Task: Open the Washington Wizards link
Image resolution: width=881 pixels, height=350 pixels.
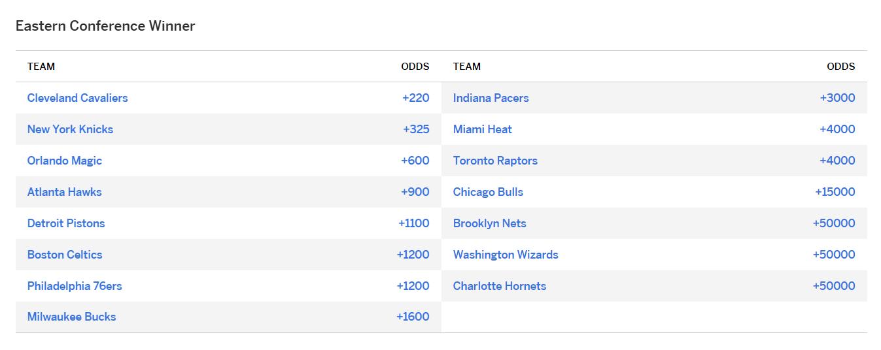Action: point(506,255)
